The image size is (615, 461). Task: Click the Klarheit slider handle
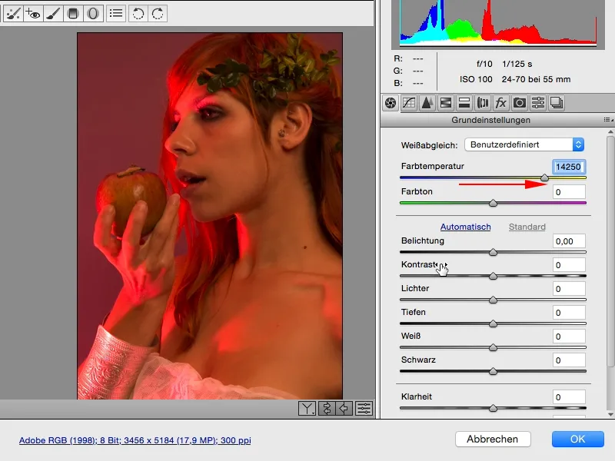click(x=493, y=409)
